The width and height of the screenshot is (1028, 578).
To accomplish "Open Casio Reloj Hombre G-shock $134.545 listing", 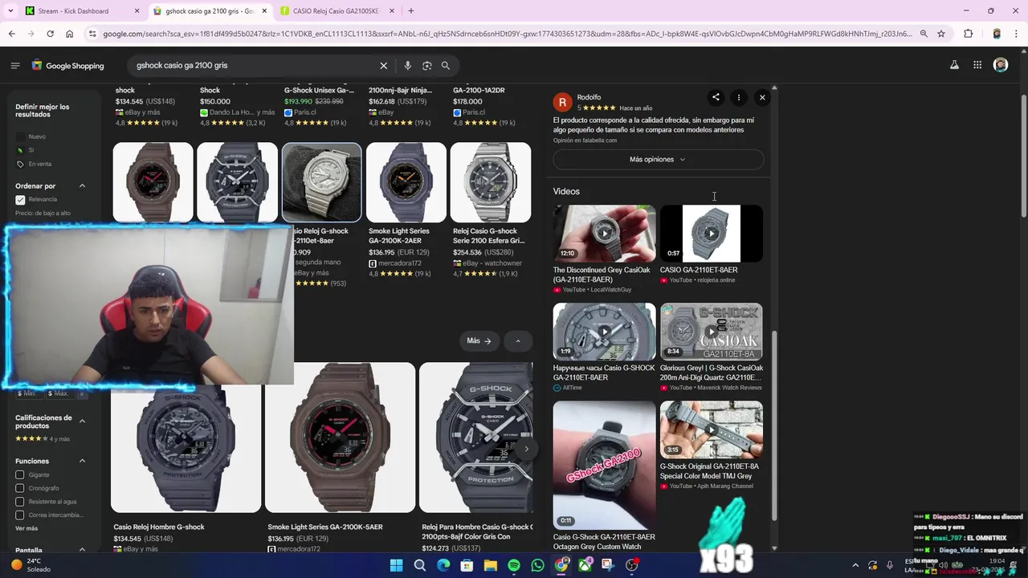I will point(186,458).
